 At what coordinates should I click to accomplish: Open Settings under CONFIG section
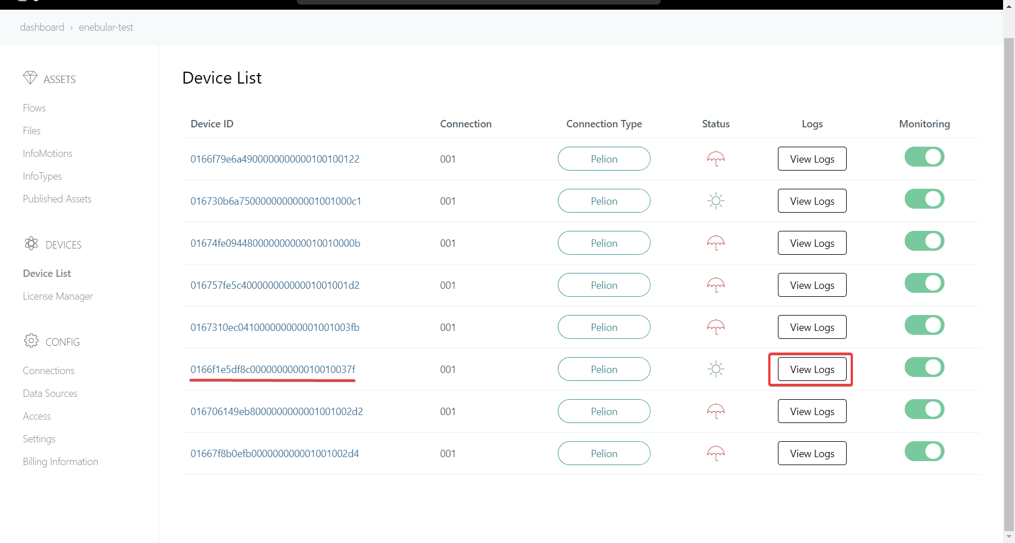(39, 438)
